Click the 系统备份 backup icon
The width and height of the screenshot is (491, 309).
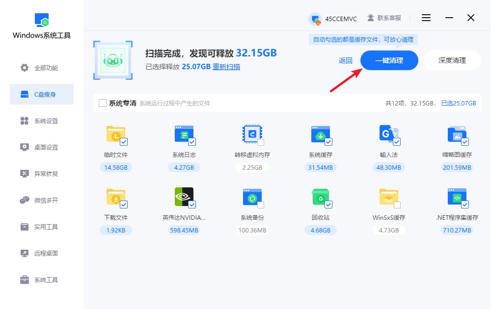[x=252, y=197]
